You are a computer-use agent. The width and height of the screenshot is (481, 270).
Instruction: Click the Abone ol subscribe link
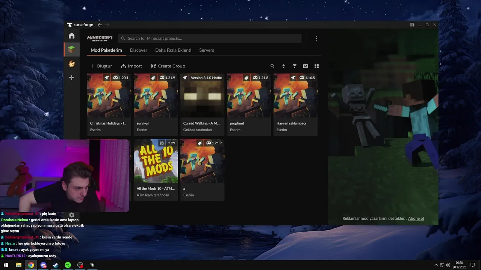416,218
